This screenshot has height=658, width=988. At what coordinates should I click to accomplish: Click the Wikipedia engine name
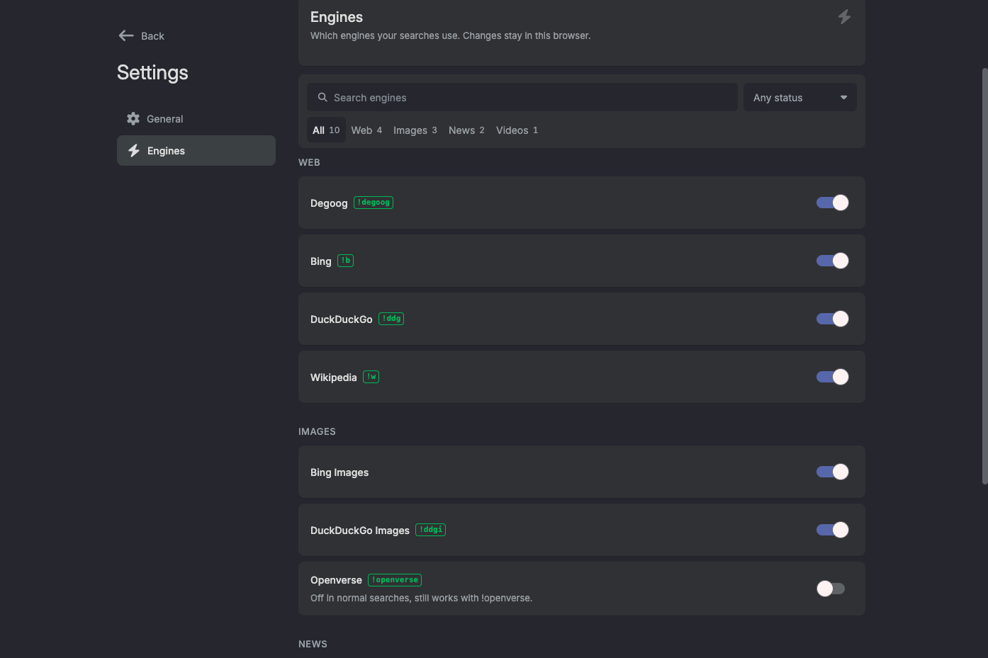pyautogui.click(x=334, y=378)
